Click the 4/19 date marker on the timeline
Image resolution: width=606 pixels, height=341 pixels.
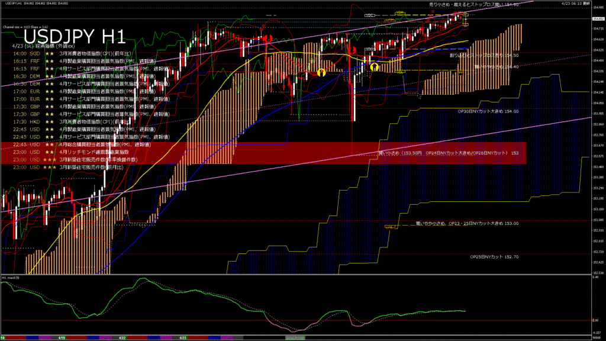click(x=62, y=337)
